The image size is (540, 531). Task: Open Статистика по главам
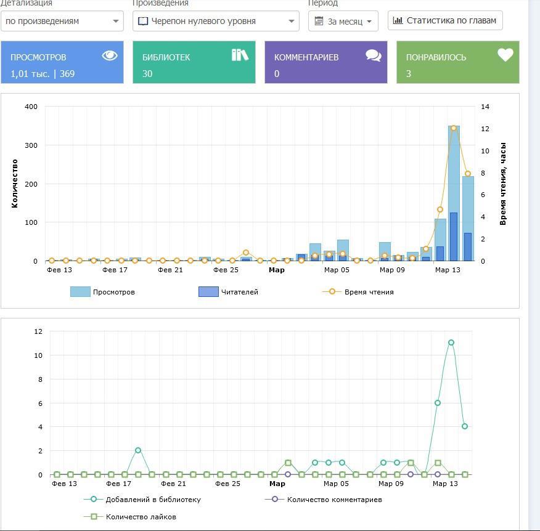pyautogui.click(x=445, y=20)
